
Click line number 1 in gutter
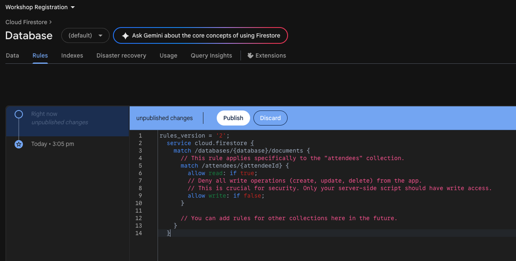(140, 136)
